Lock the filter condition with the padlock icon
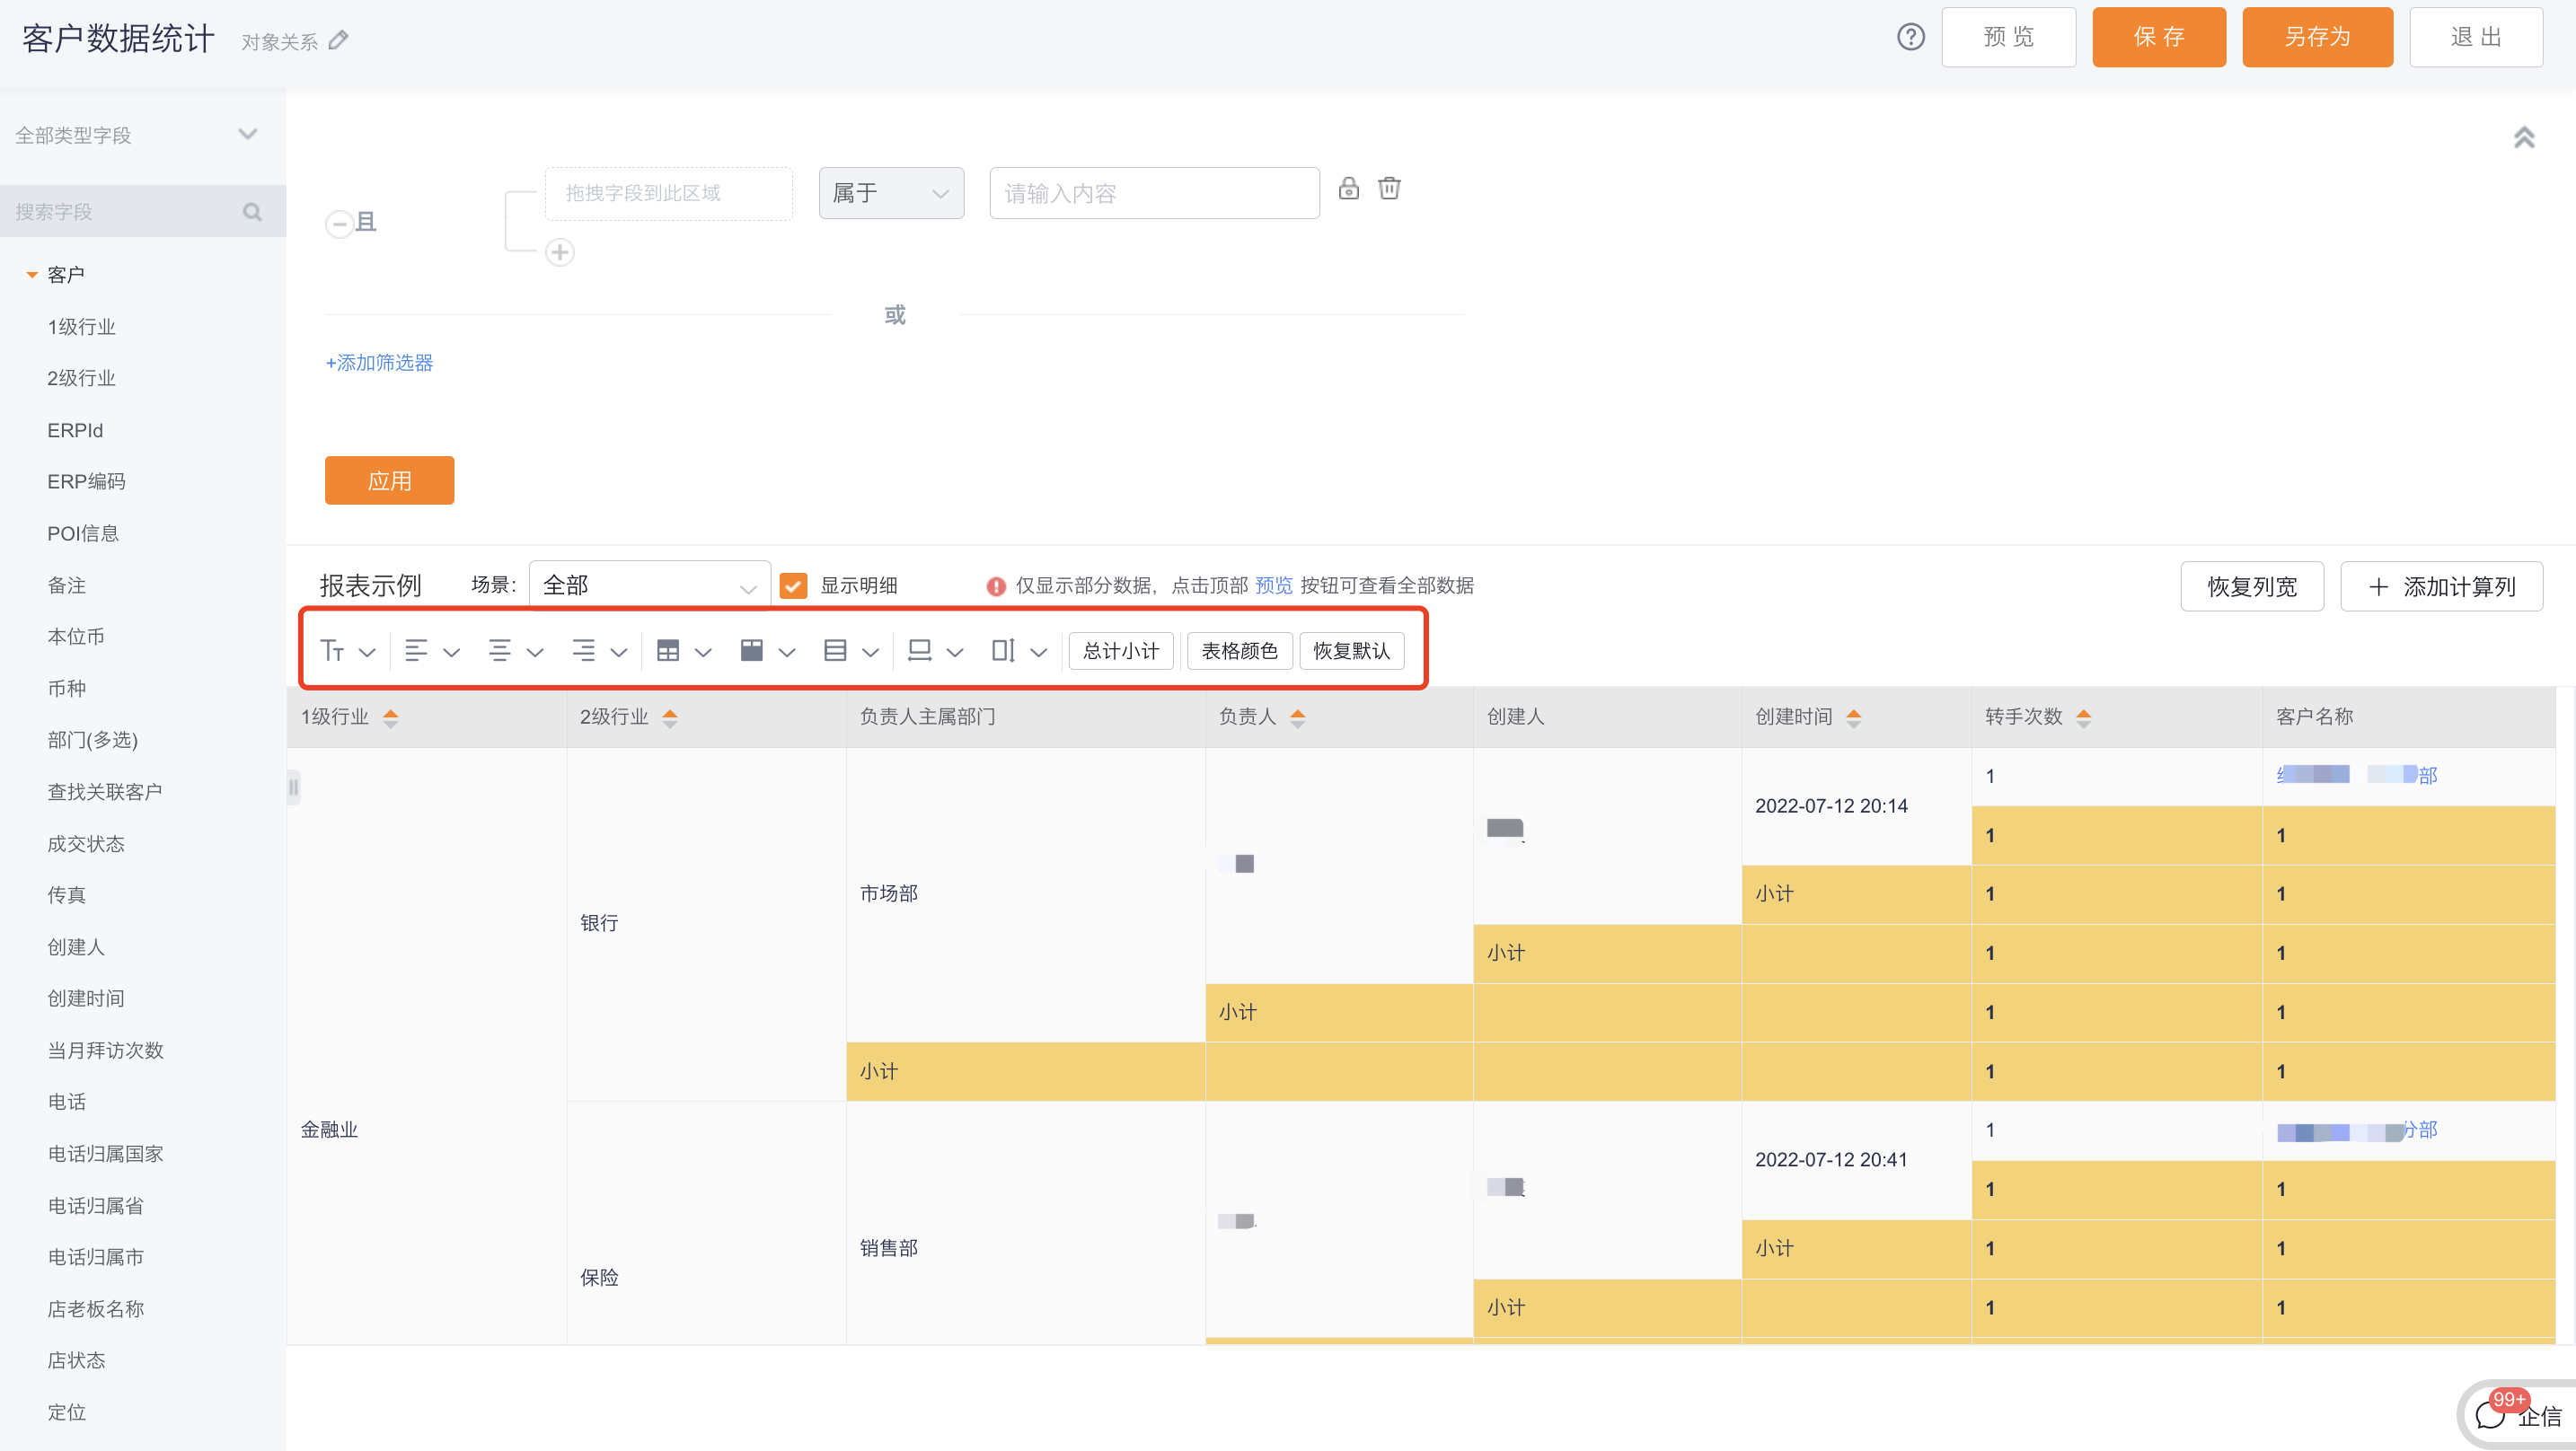The width and height of the screenshot is (2576, 1451). point(1348,189)
